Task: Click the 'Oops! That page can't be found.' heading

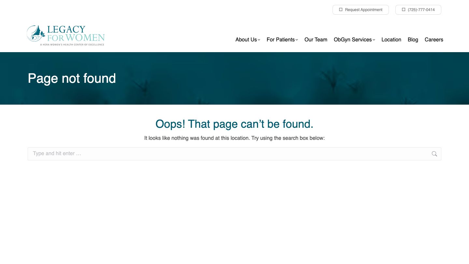Action: (234, 124)
